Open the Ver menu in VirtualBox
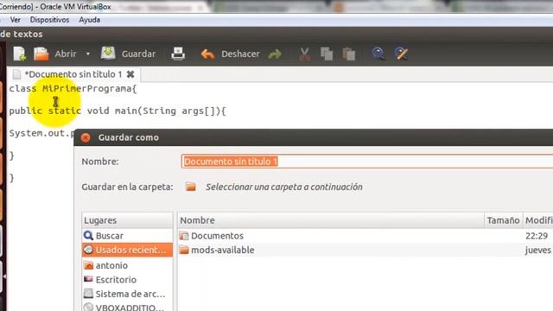Screen dimensions: 553x311 (x=16, y=20)
